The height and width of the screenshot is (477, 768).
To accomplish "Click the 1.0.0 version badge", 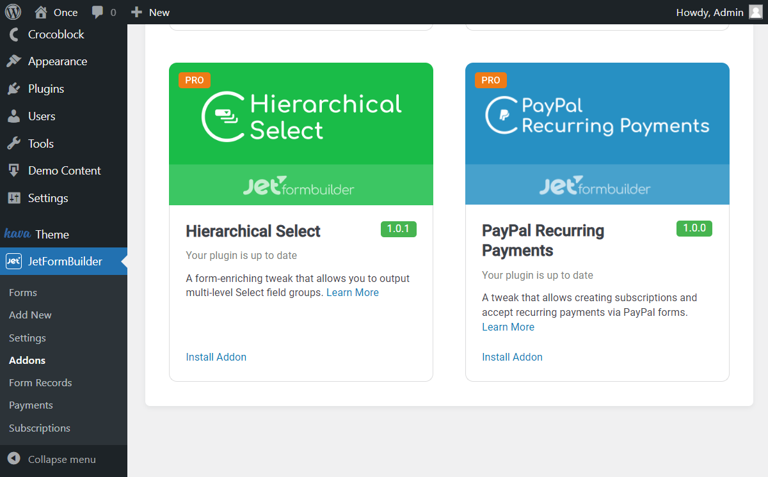I will 694,228.
